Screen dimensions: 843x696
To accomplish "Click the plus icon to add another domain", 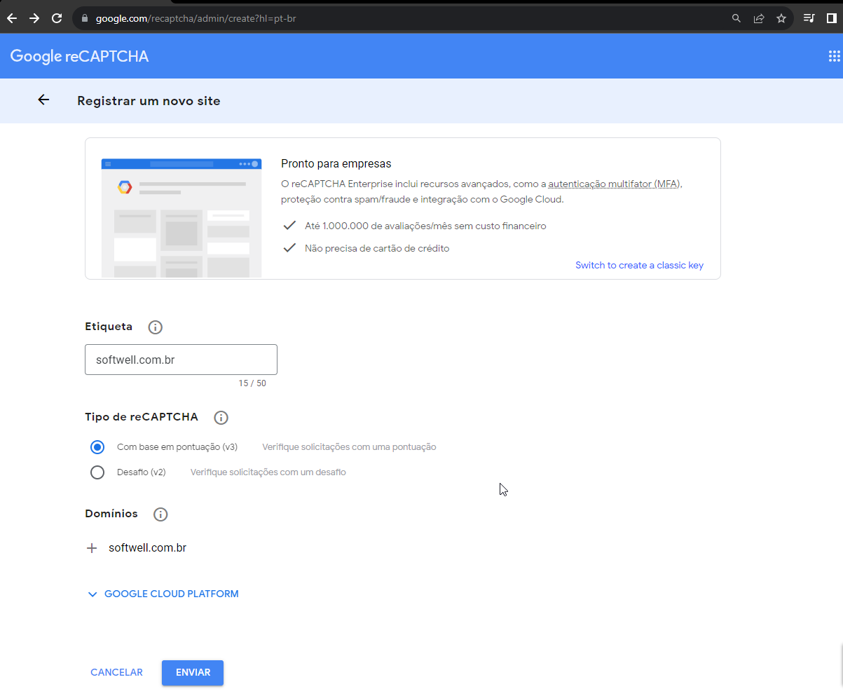I will (x=92, y=547).
